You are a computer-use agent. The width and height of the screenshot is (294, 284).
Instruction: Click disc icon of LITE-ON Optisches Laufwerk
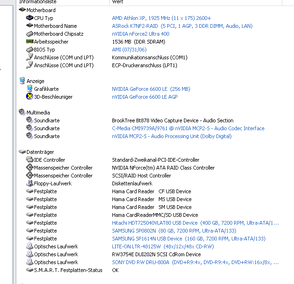[x=30, y=246]
